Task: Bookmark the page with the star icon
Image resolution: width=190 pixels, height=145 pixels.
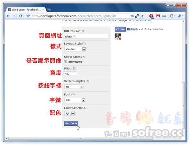Action: [28, 16]
